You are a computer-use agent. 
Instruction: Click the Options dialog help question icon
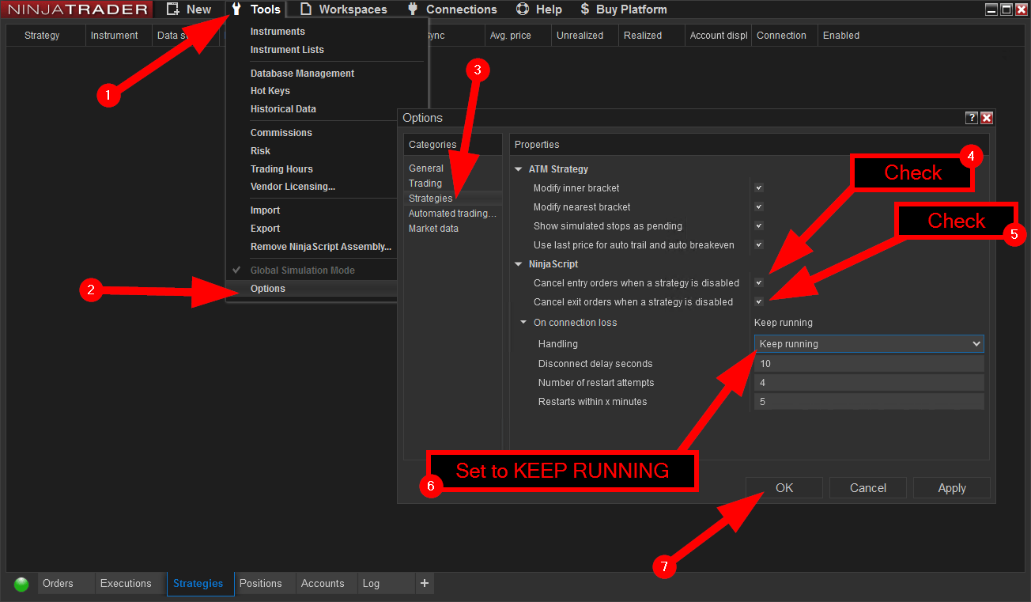pos(972,118)
